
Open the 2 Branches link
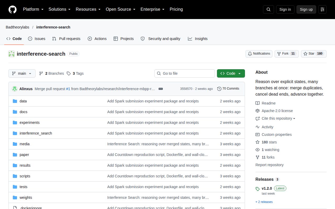pos(52,73)
